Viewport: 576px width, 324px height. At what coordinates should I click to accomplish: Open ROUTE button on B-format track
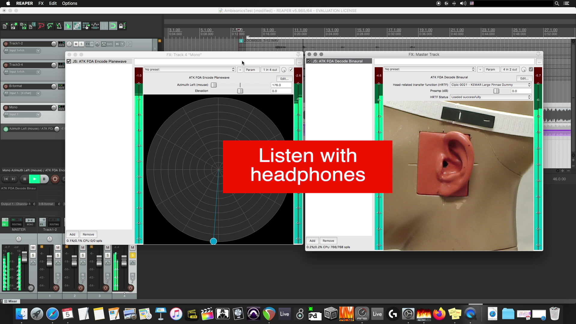point(61,86)
